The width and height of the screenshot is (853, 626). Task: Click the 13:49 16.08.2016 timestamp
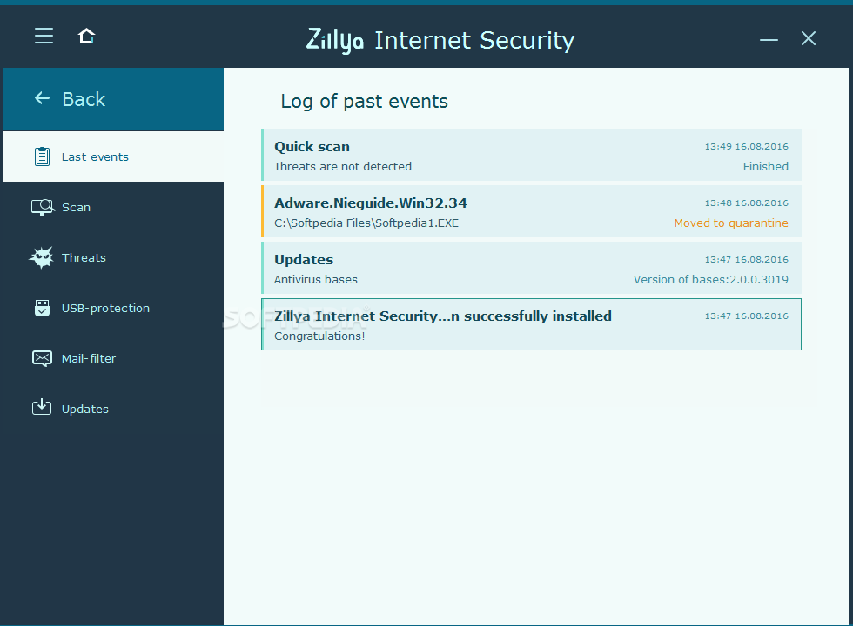[747, 147]
